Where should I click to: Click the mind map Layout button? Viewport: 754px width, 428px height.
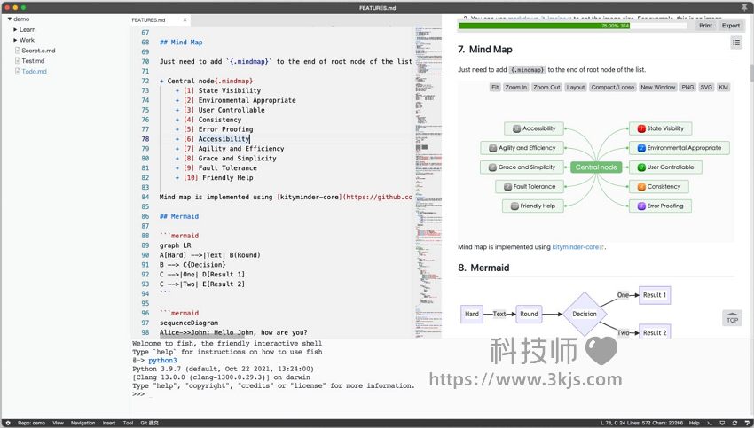[576, 88]
